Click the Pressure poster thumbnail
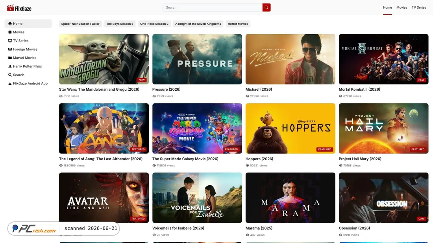 tap(197, 59)
